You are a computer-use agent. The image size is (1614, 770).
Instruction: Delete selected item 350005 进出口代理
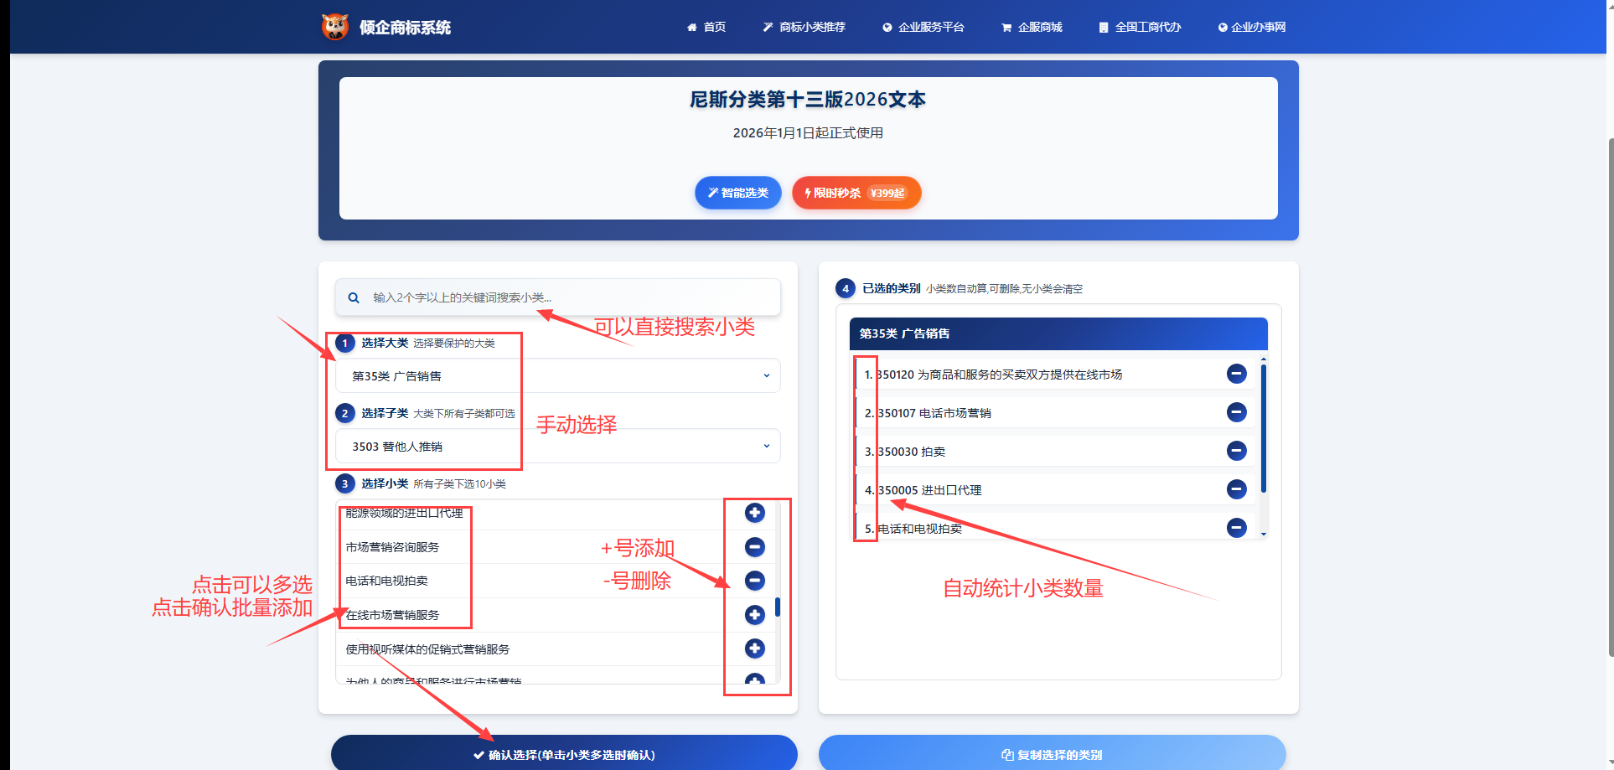(x=1236, y=489)
